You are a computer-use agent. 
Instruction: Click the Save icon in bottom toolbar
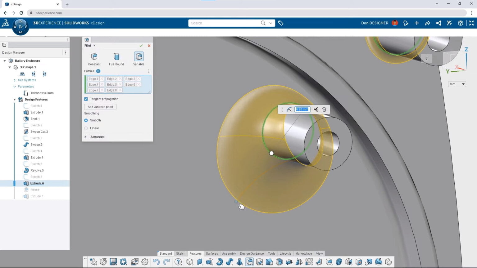[x=113, y=262]
